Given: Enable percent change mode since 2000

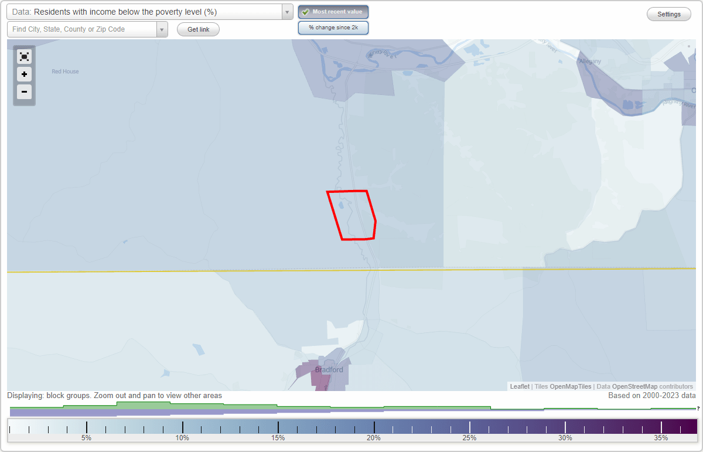Looking at the screenshot, I should [333, 27].
